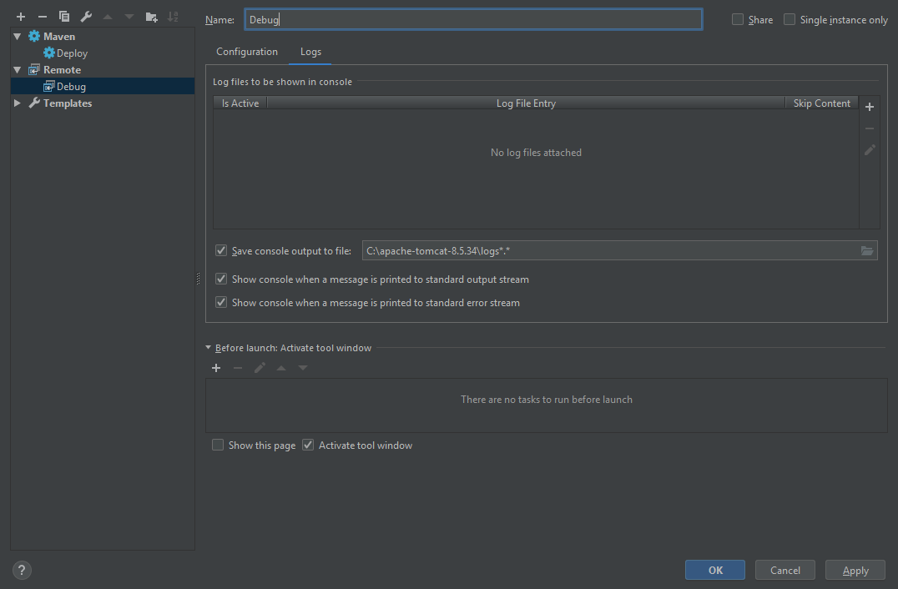
Task: Click the Sort Configurations alphabetically icon
Action: pos(174,15)
